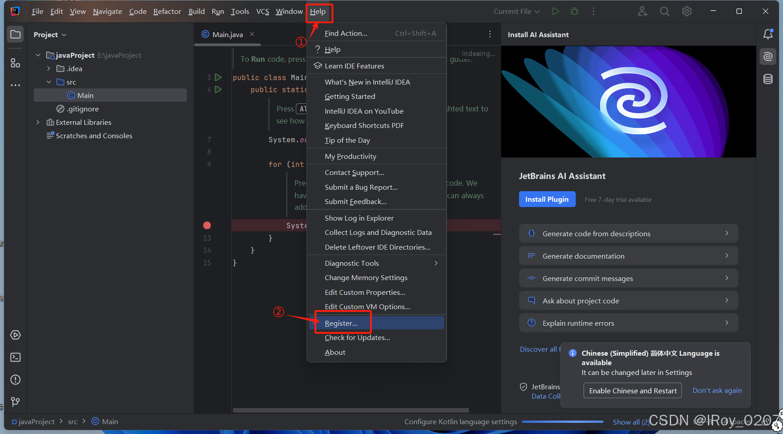
Task: Open the Database tool window icon
Action: click(768, 79)
